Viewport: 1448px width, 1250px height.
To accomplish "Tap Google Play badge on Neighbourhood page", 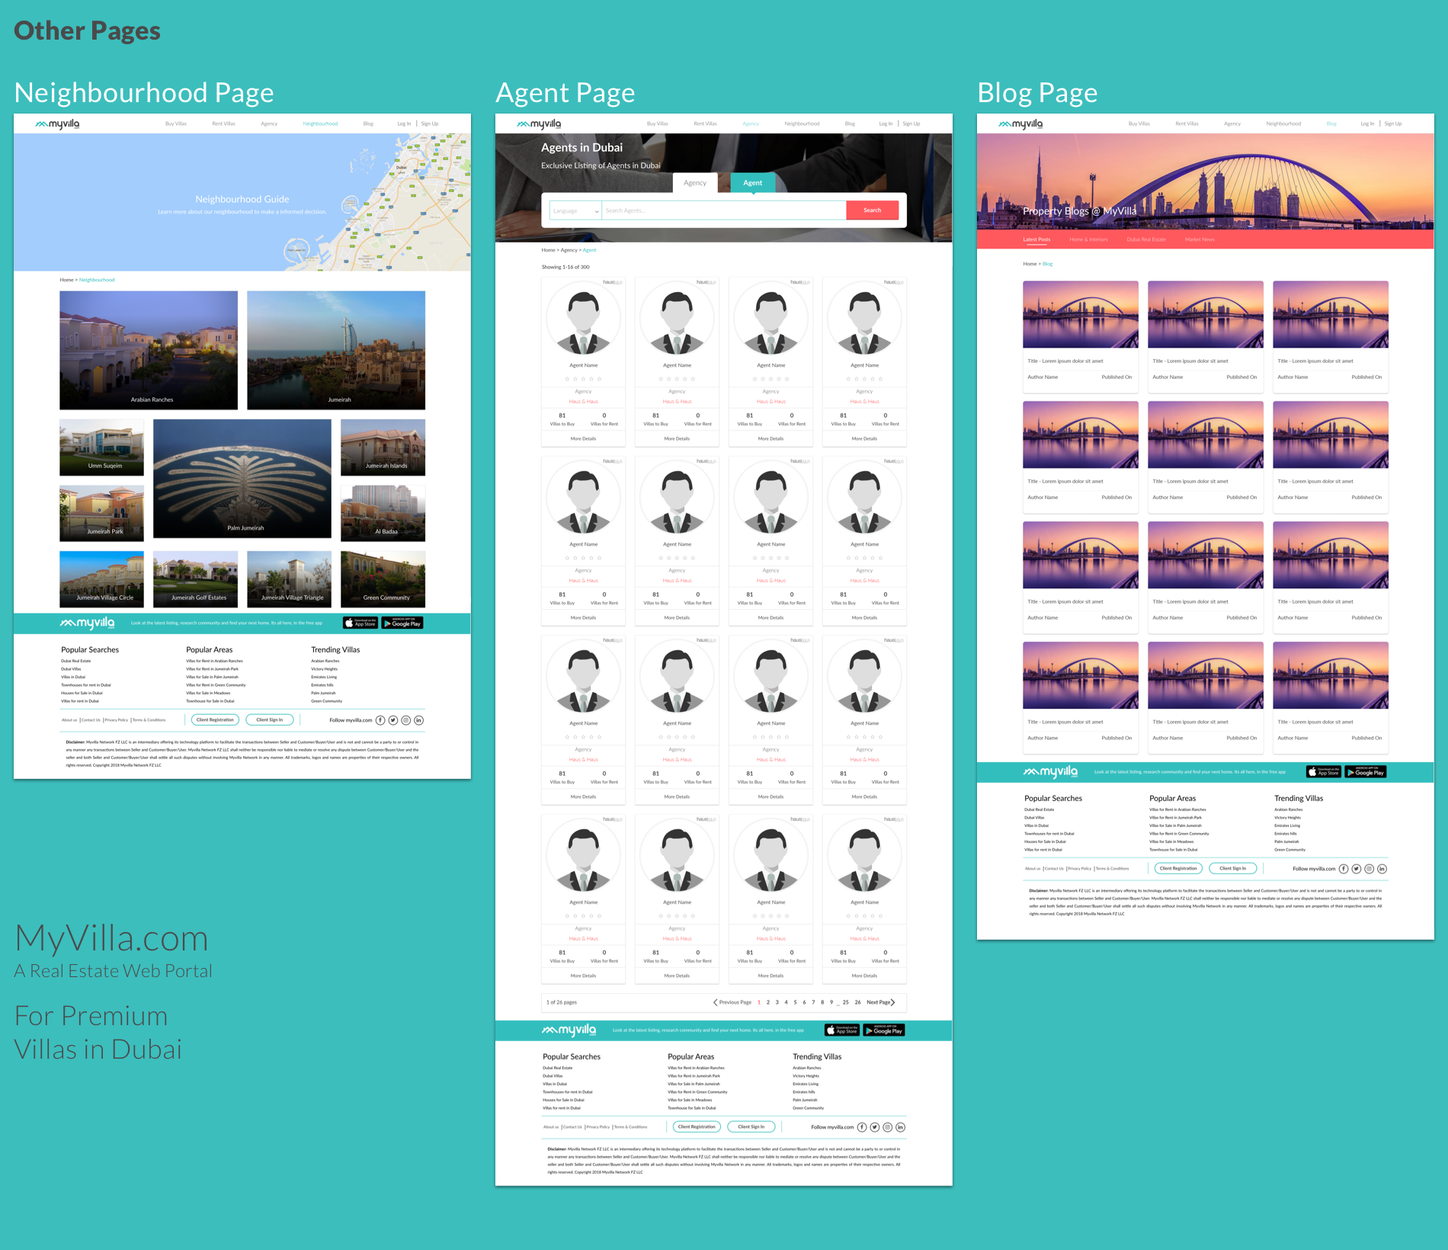I will [402, 623].
